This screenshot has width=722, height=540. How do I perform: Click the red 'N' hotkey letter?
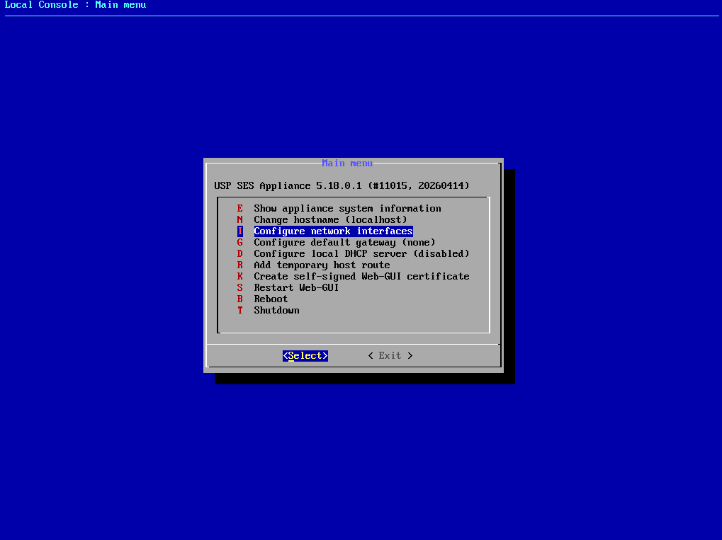pyautogui.click(x=239, y=219)
